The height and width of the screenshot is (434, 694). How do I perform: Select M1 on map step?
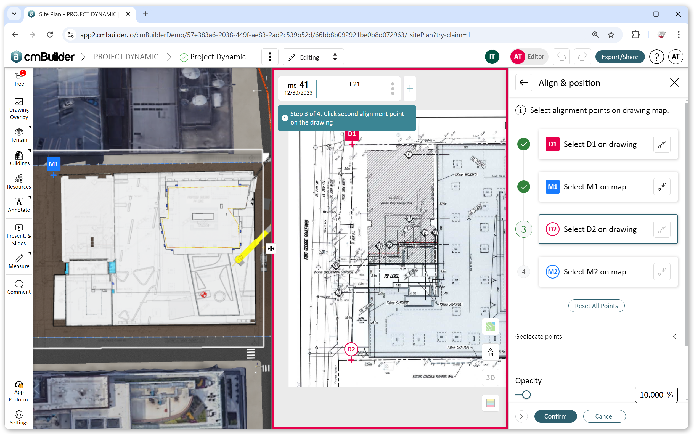tap(608, 187)
